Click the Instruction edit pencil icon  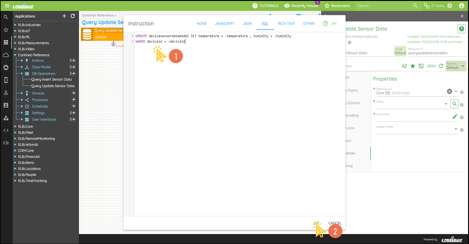[454, 116]
